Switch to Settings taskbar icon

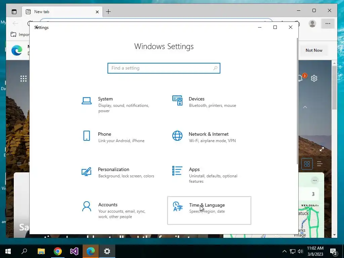coord(107,251)
